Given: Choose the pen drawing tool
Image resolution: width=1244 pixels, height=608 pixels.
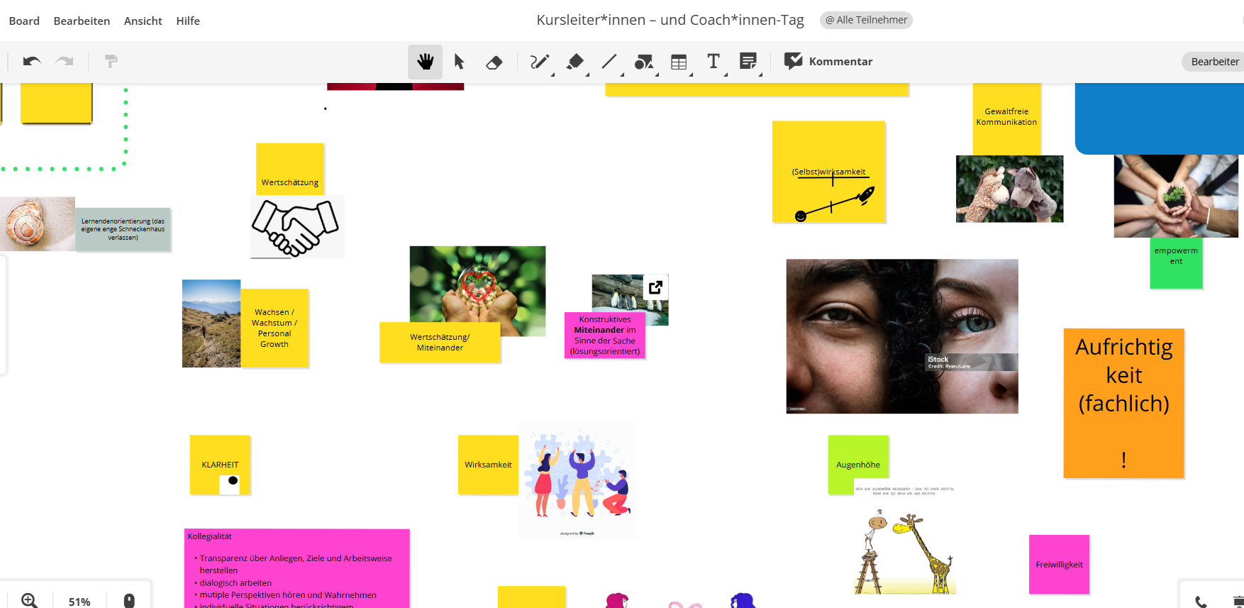Looking at the screenshot, I should pos(539,62).
